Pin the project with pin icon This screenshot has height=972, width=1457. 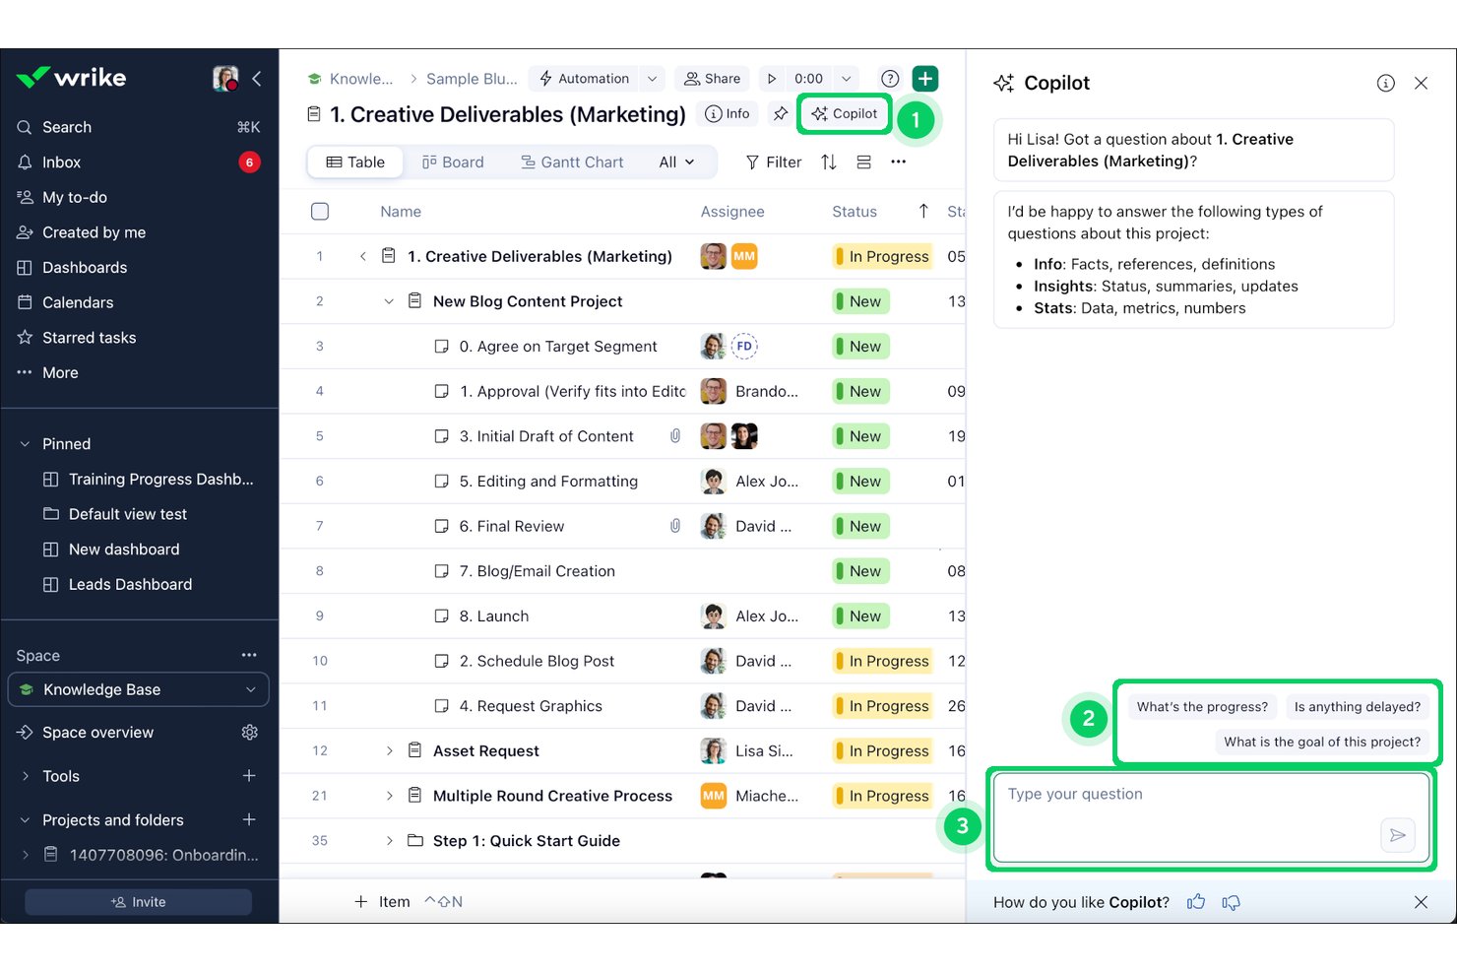[781, 114]
